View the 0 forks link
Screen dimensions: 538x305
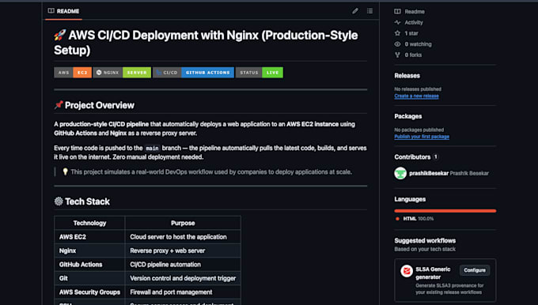tap(413, 55)
